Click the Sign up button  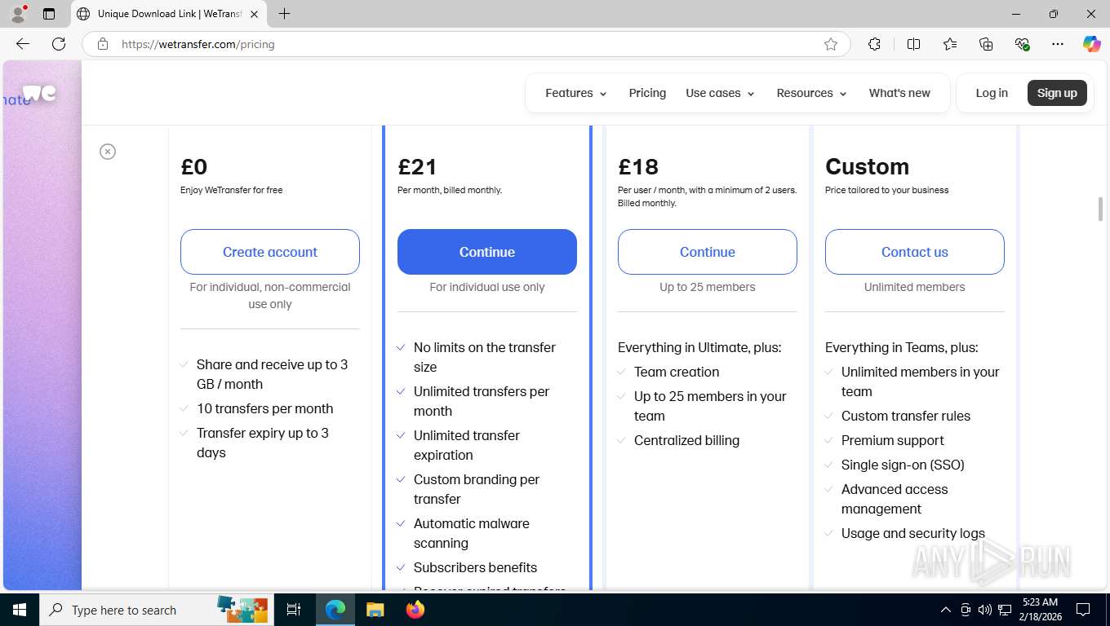[1057, 93]
